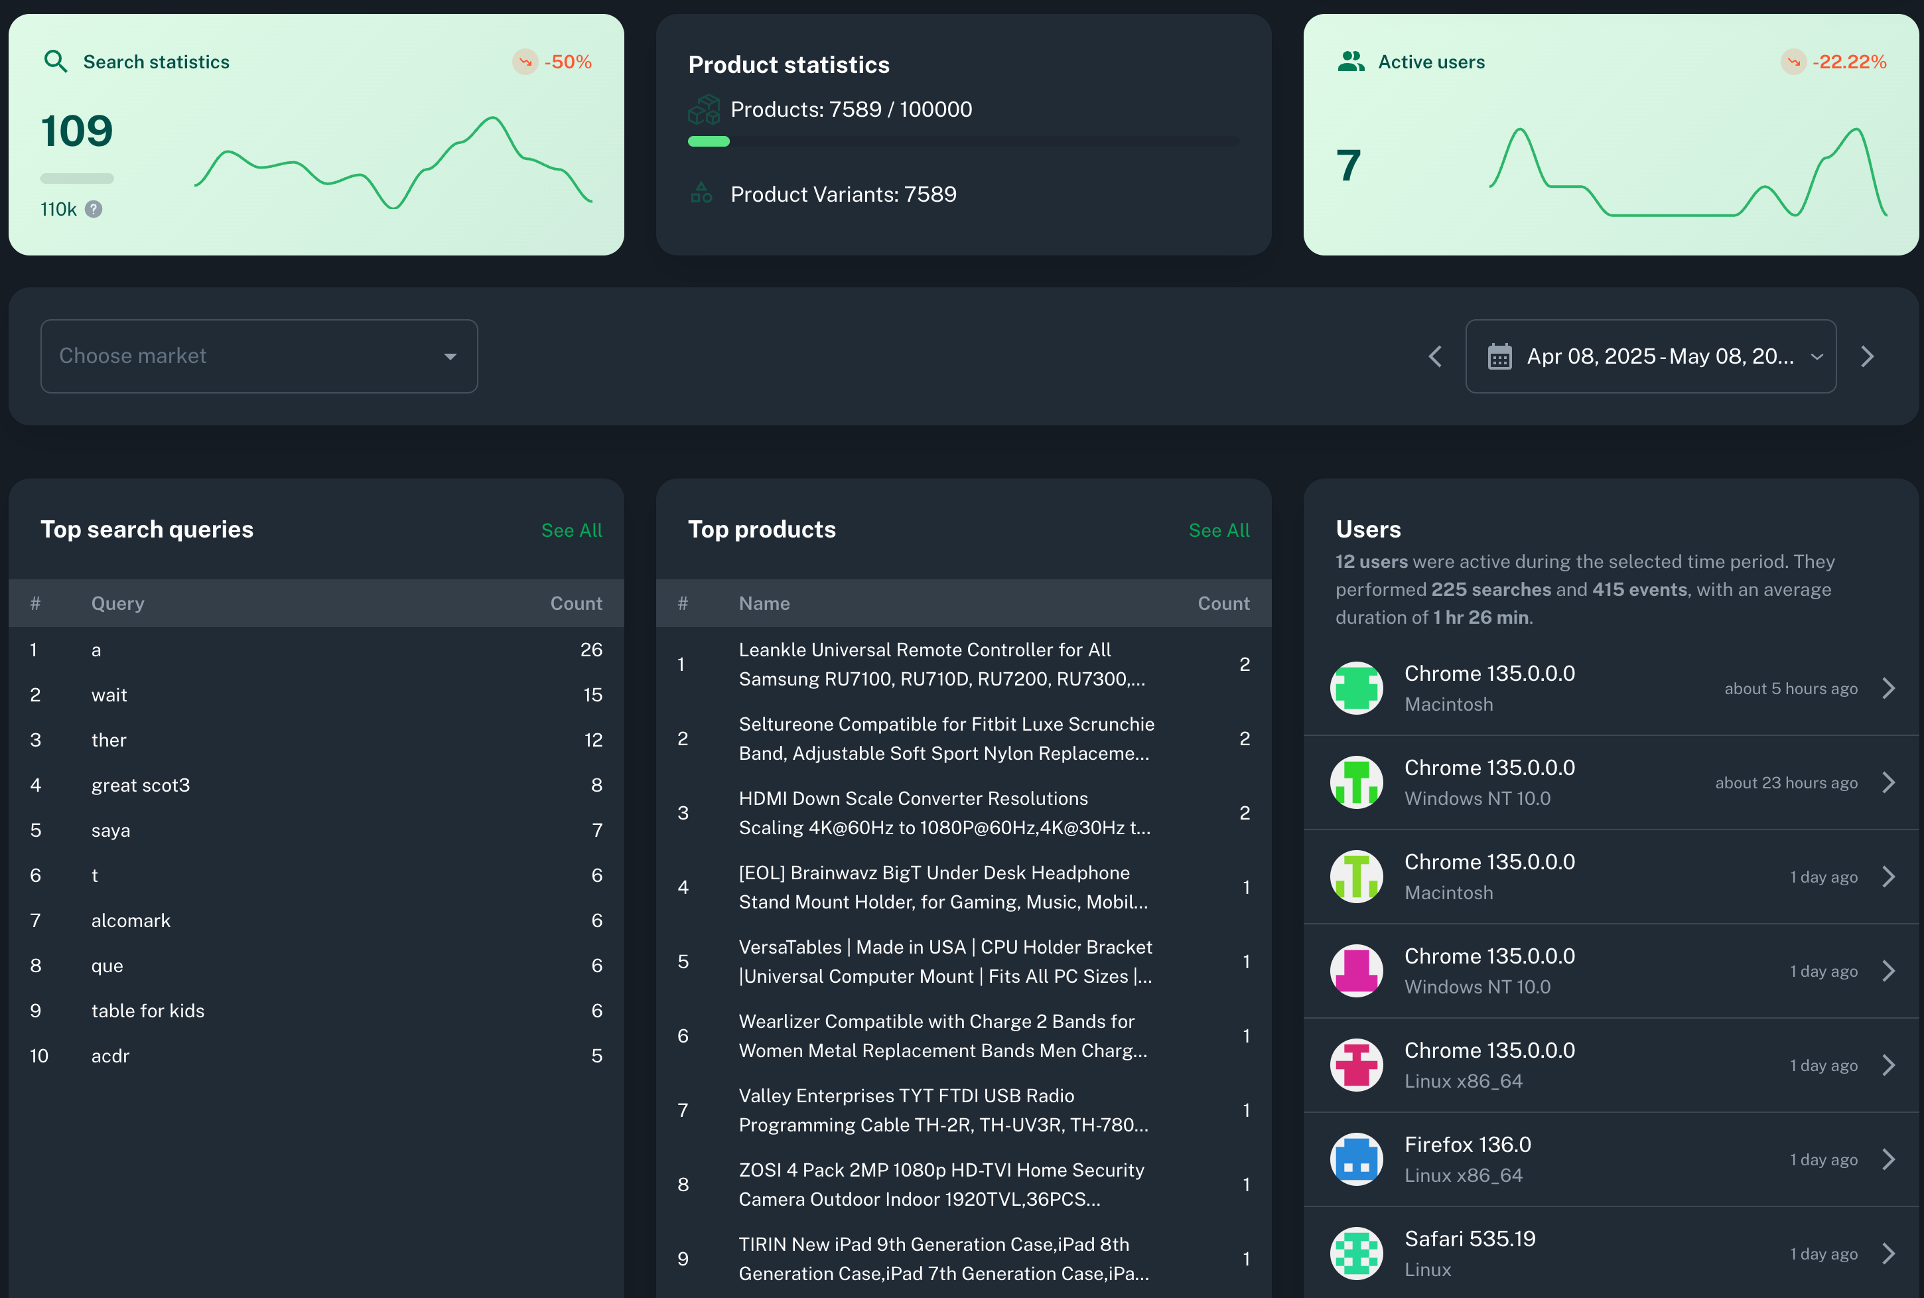Go to next date range arrow

pyautogui.click(x=1868, y=357)
